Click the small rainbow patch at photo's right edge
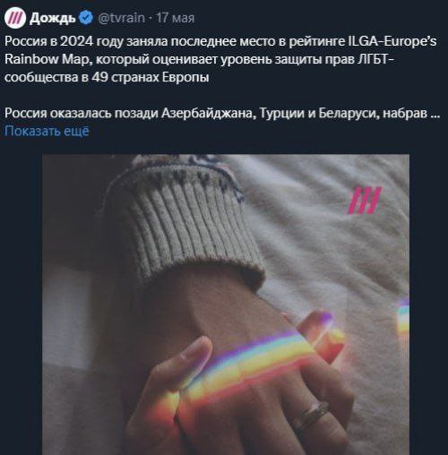The image size is (448, 455). (403, 316)
